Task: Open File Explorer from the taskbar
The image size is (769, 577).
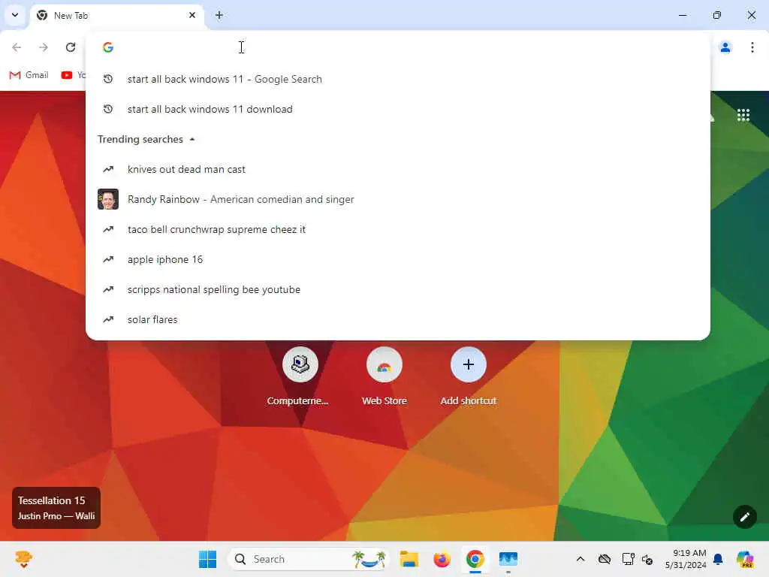Action: click(x=409, y=559)
